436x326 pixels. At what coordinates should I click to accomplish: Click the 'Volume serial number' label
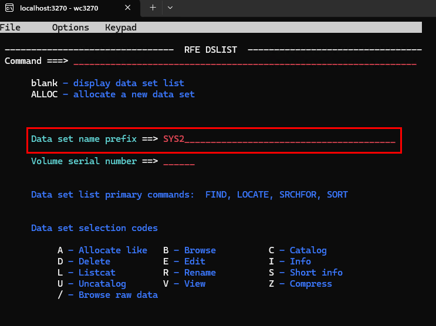[84, 161]
